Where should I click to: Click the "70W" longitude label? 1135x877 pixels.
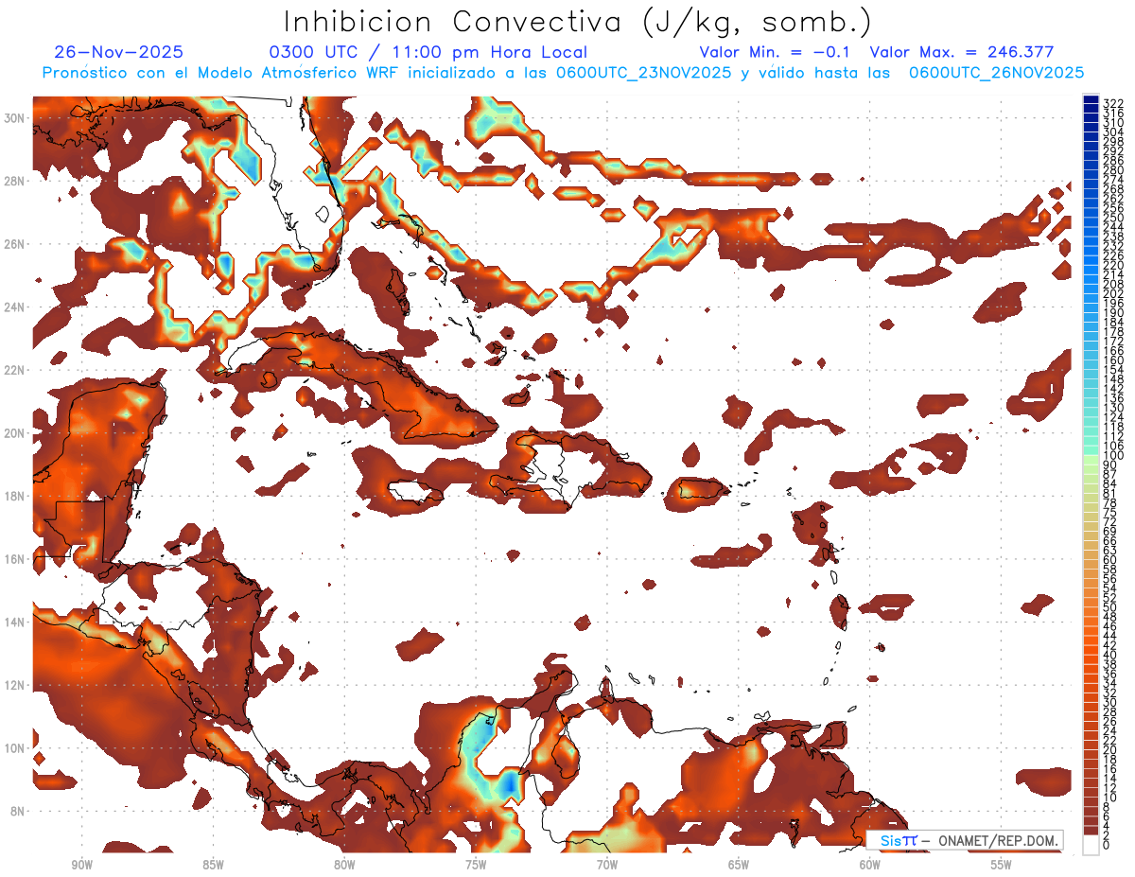(x=607, y=865)
